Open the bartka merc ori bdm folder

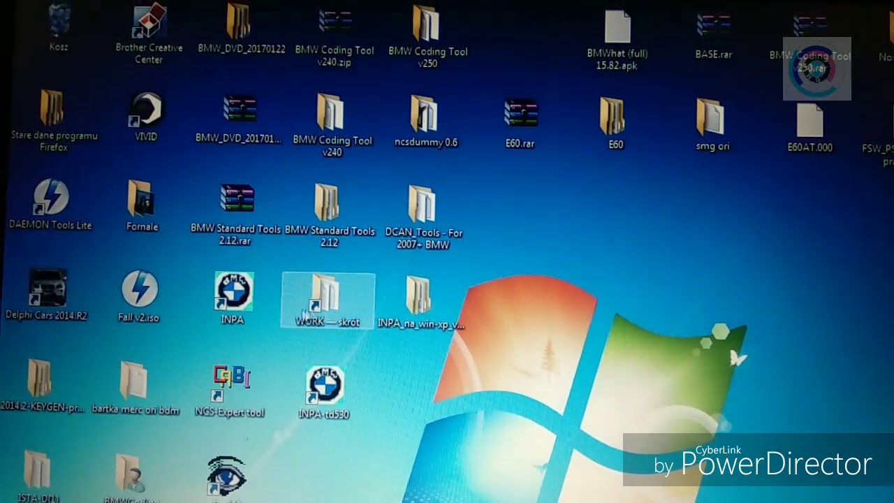[x=135, y=388]
